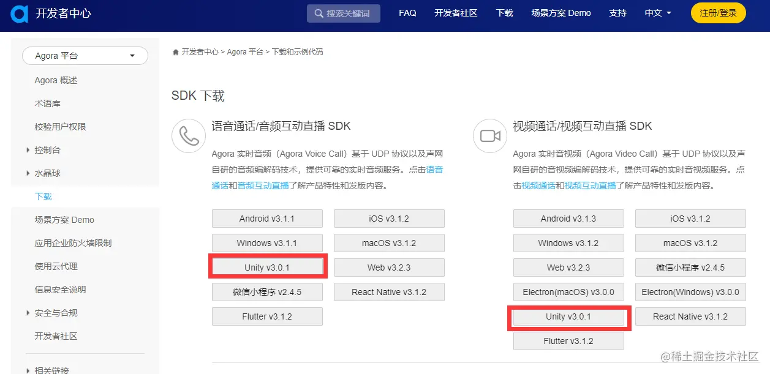Screen dimensions: 770x374
Task: Download video SDK React Native v3.1.2
Action: 690,316
